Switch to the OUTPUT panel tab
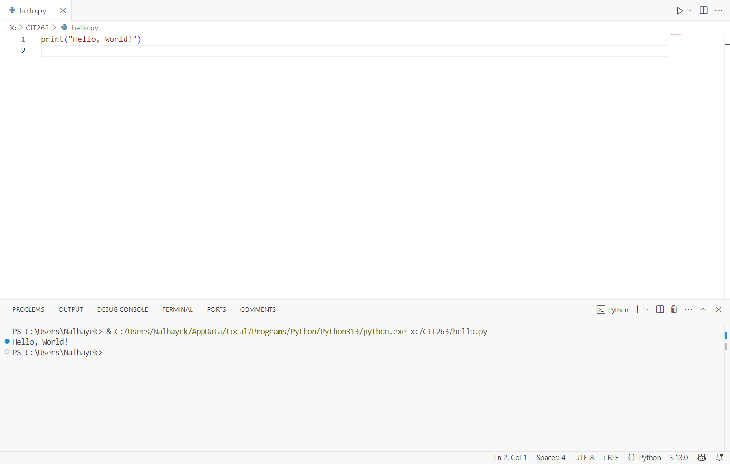 (x=71, y=309)
